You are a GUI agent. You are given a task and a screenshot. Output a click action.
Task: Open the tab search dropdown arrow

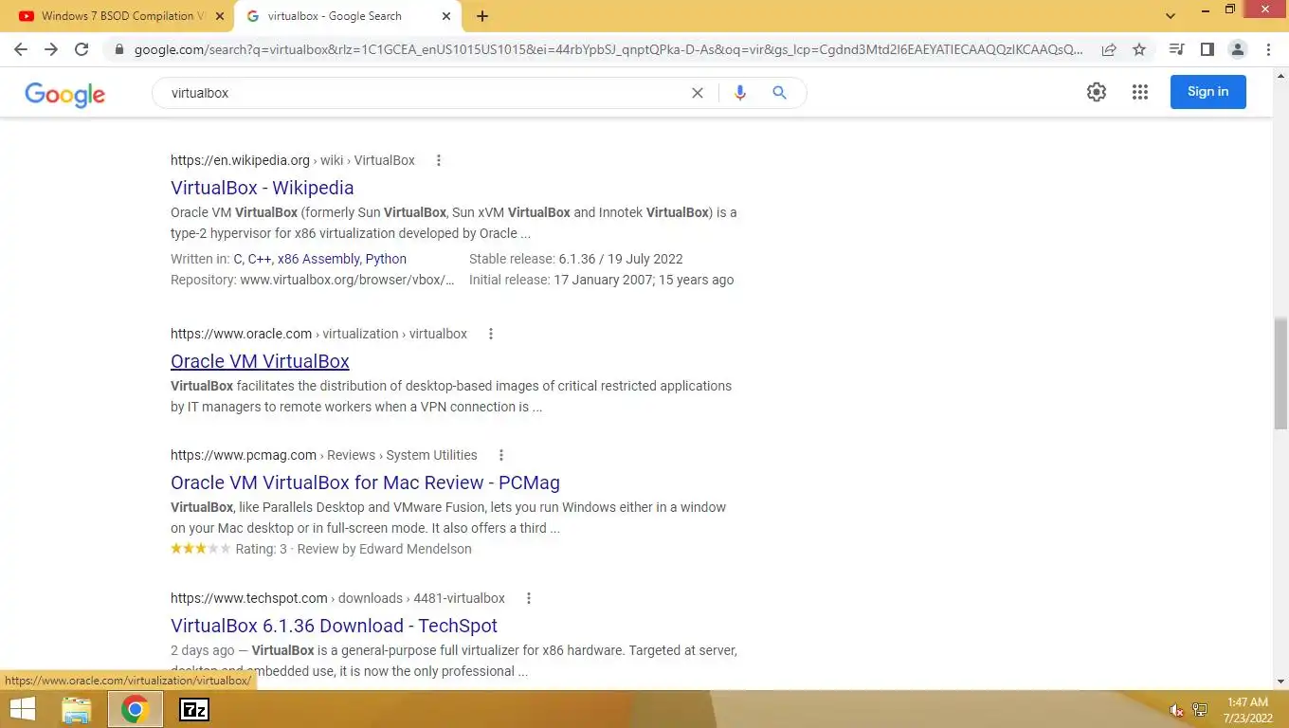[x=1171, y=16]
